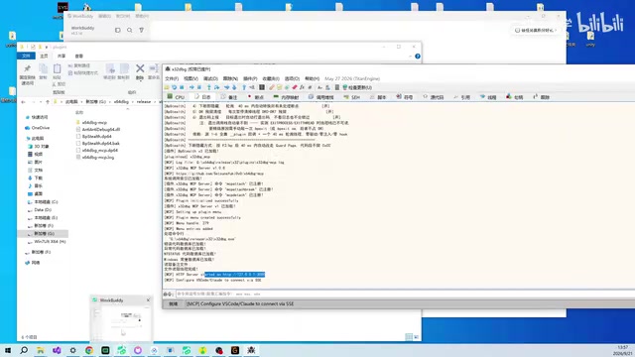Viewport: 635px width, 357px height.
Task: Click the 'release' breadcrumb in Explorer address bar
Action: coord(143,102)
